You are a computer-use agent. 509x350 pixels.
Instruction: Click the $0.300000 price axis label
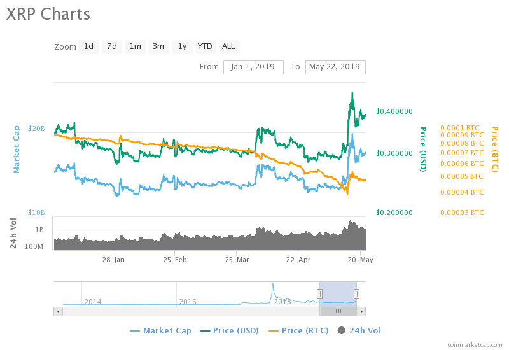point(394,153)
